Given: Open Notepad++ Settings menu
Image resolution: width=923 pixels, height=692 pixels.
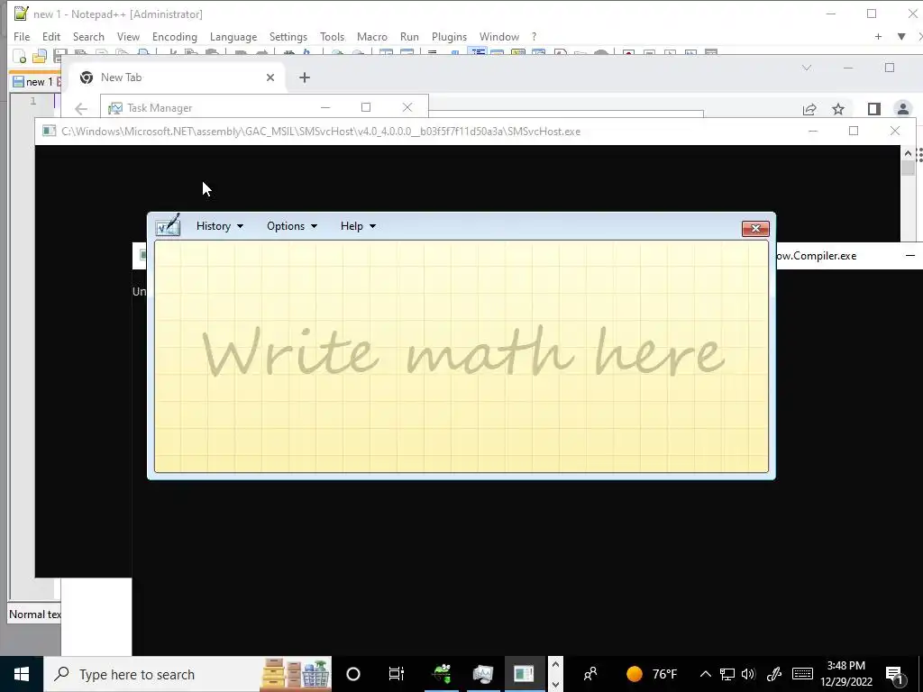Looking at the screenshot, I should tap(288, 36).
